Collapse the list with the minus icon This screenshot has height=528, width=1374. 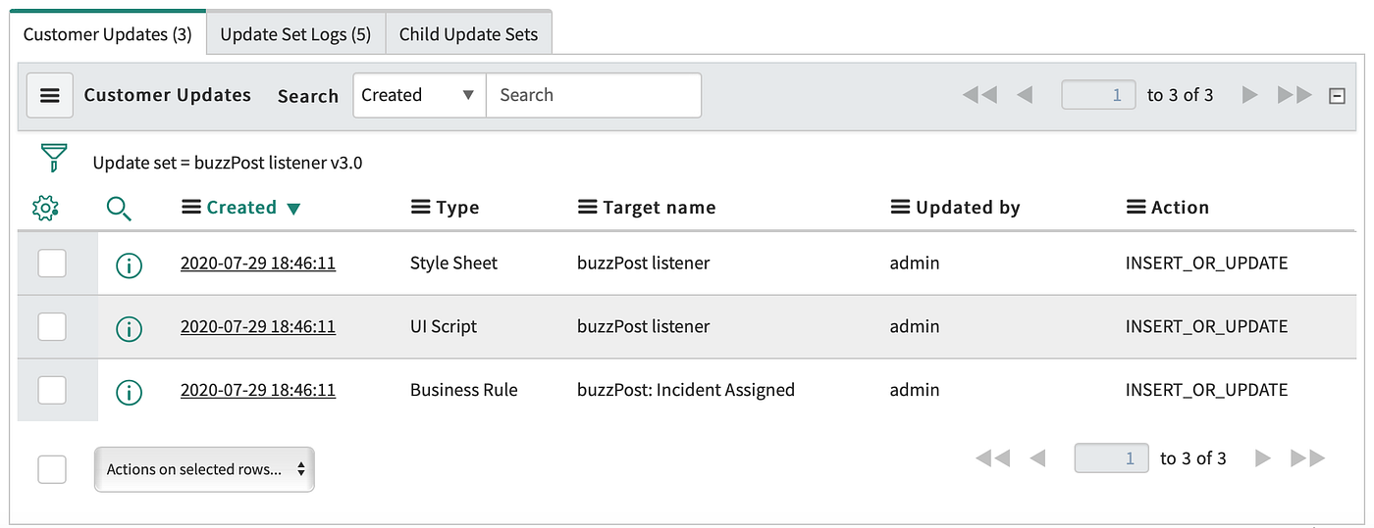coord(1336,96)
